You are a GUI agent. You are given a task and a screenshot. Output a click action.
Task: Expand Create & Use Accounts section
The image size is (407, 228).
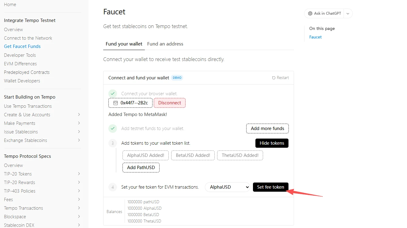79,115
